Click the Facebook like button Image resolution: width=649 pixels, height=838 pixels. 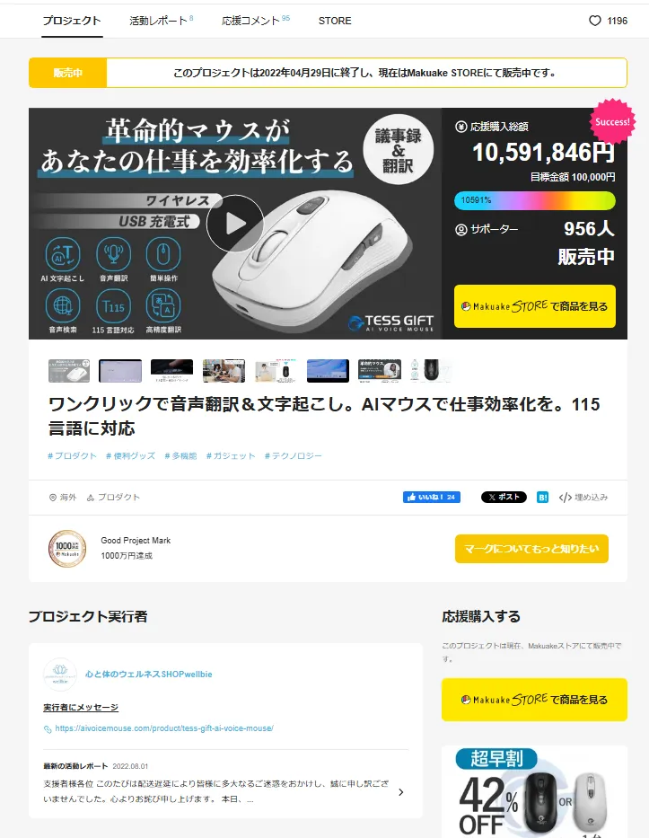[x=432, y=497]
